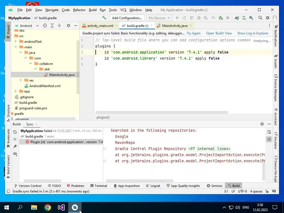Hide the Project panel with minus icon
Image resolution: width=284 pixels, height=213 pixels.
pyautogui.click(x=76, y=26)
